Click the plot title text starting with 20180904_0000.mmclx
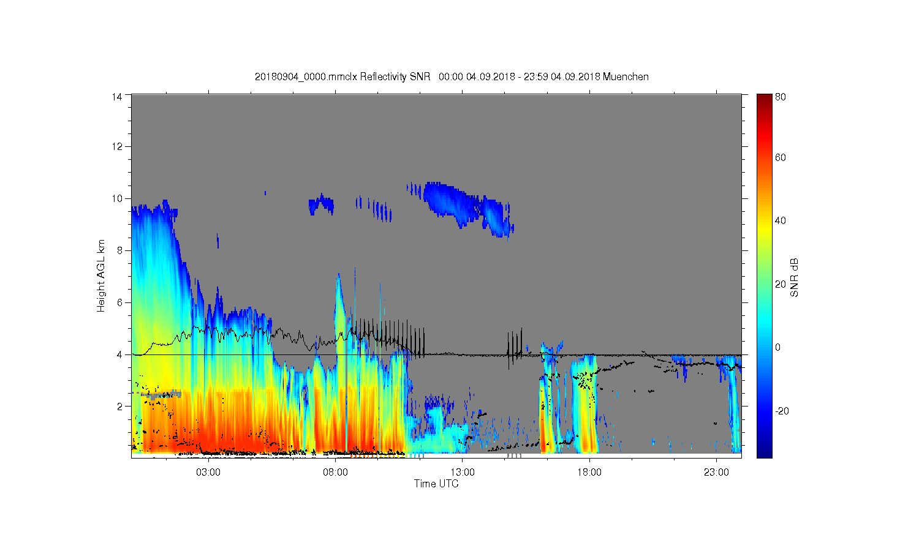The height and width of the screenshot is (551, 919). coord(452,77)
